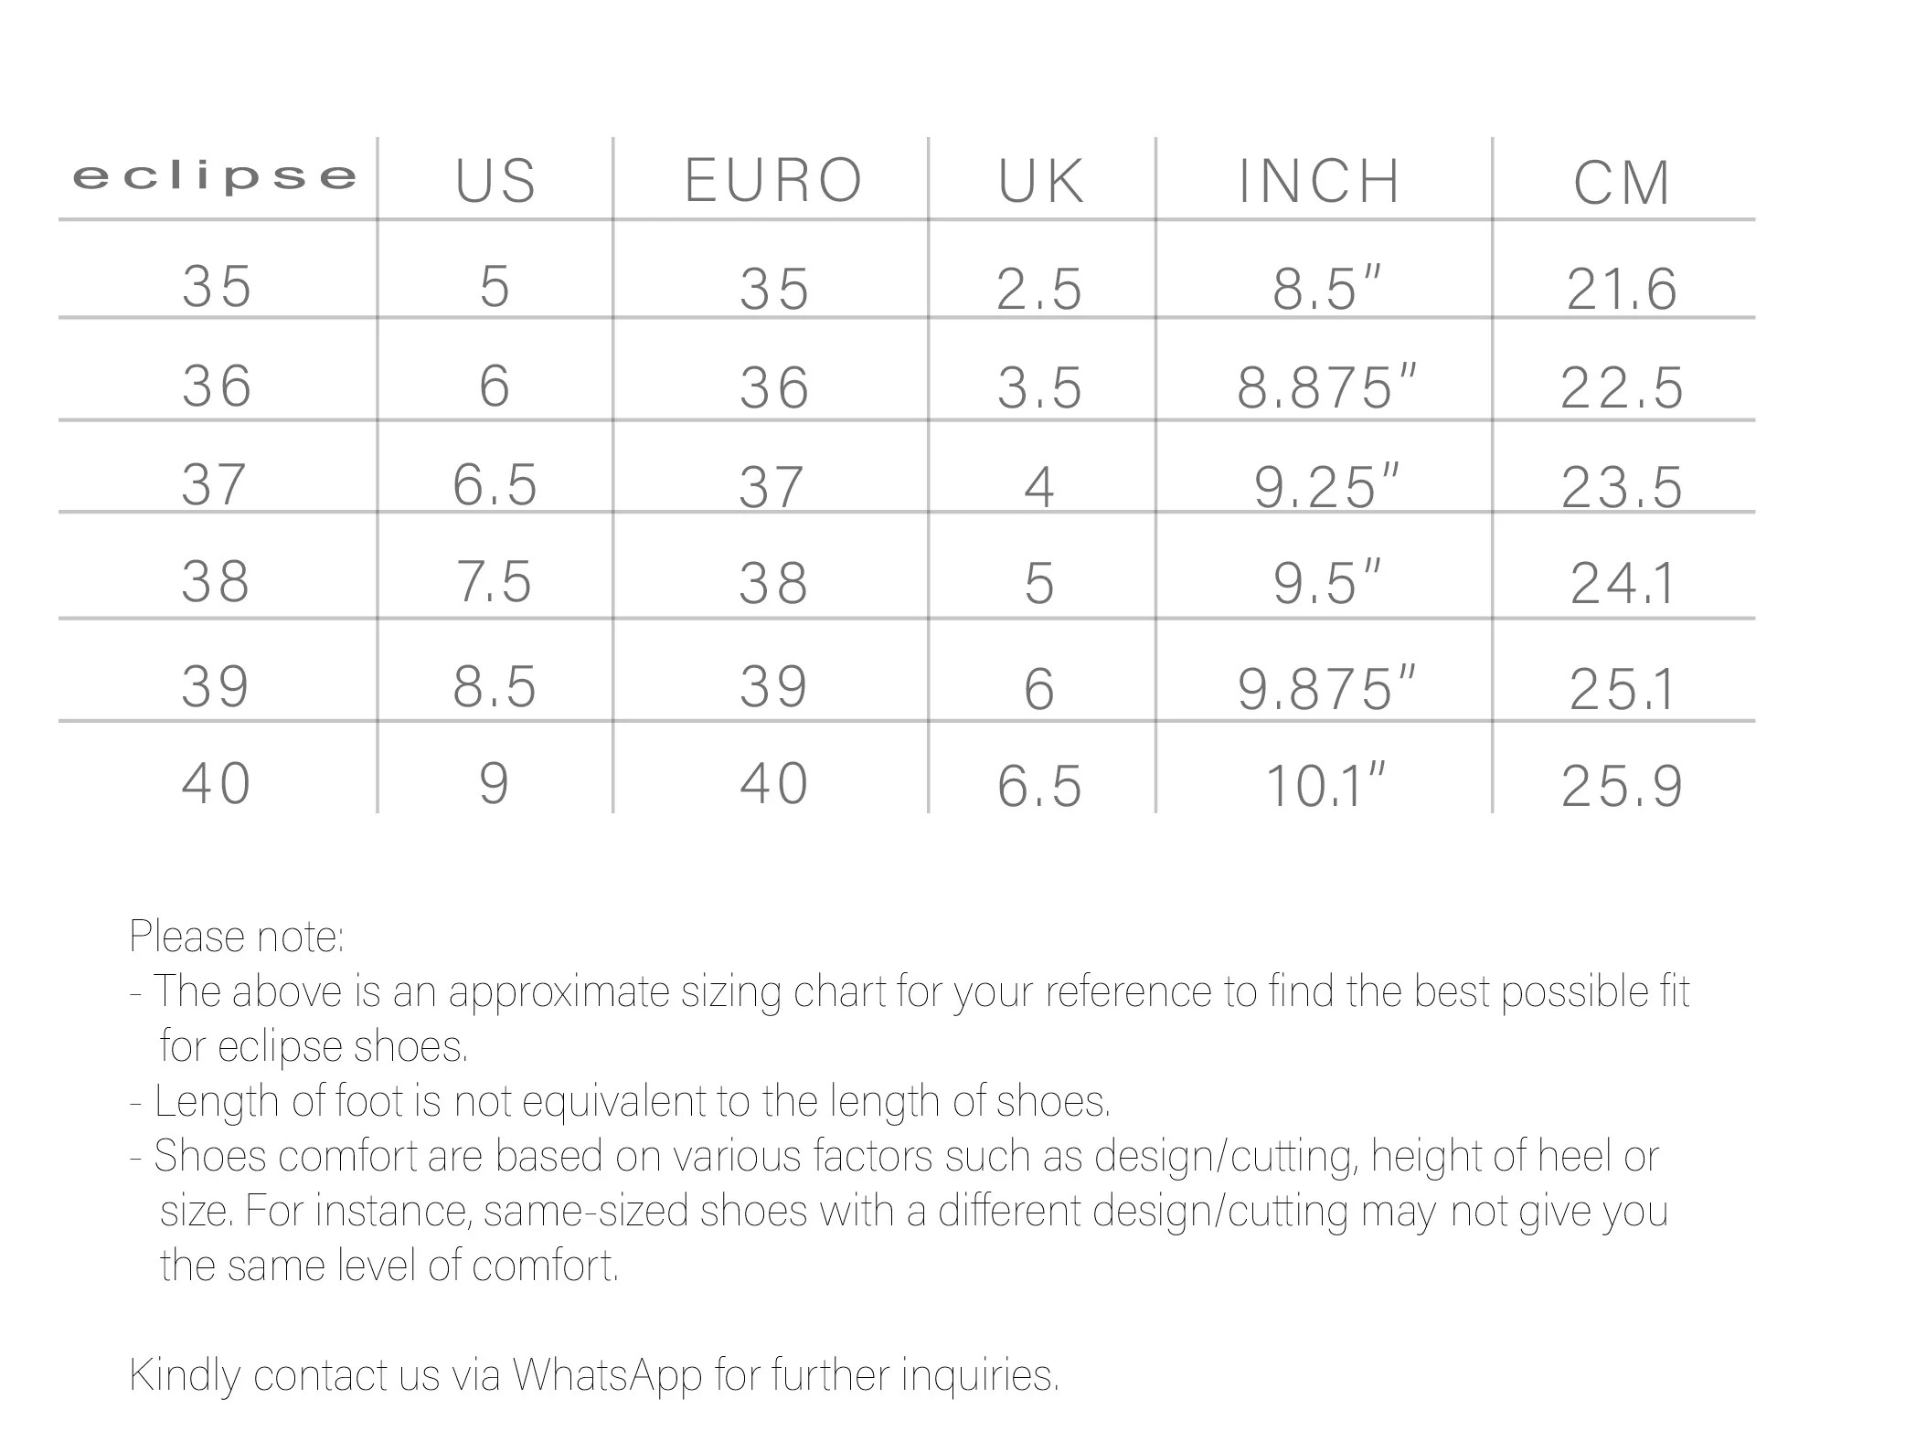1905x1441 pixels.
Task: Click the INCH column header
Action: (1319, 181)
